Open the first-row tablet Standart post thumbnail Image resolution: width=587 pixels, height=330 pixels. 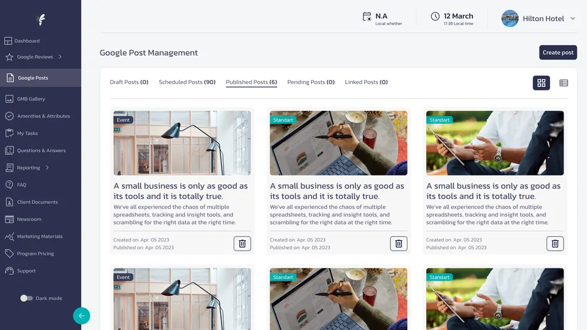click(x=495, y=143)
